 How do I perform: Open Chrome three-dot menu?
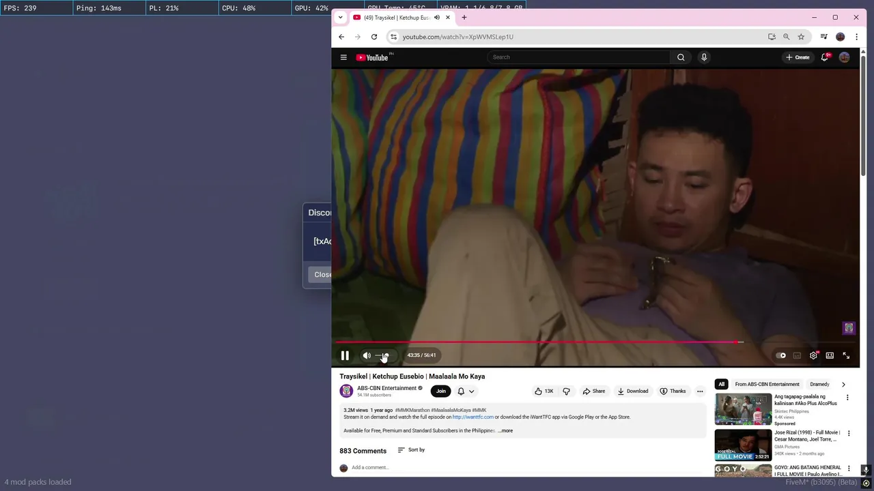(x=856, y=37)
